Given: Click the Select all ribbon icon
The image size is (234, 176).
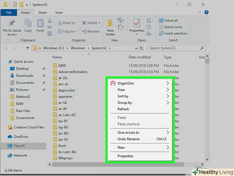Looking at the screenshot, I should point(161,21).
